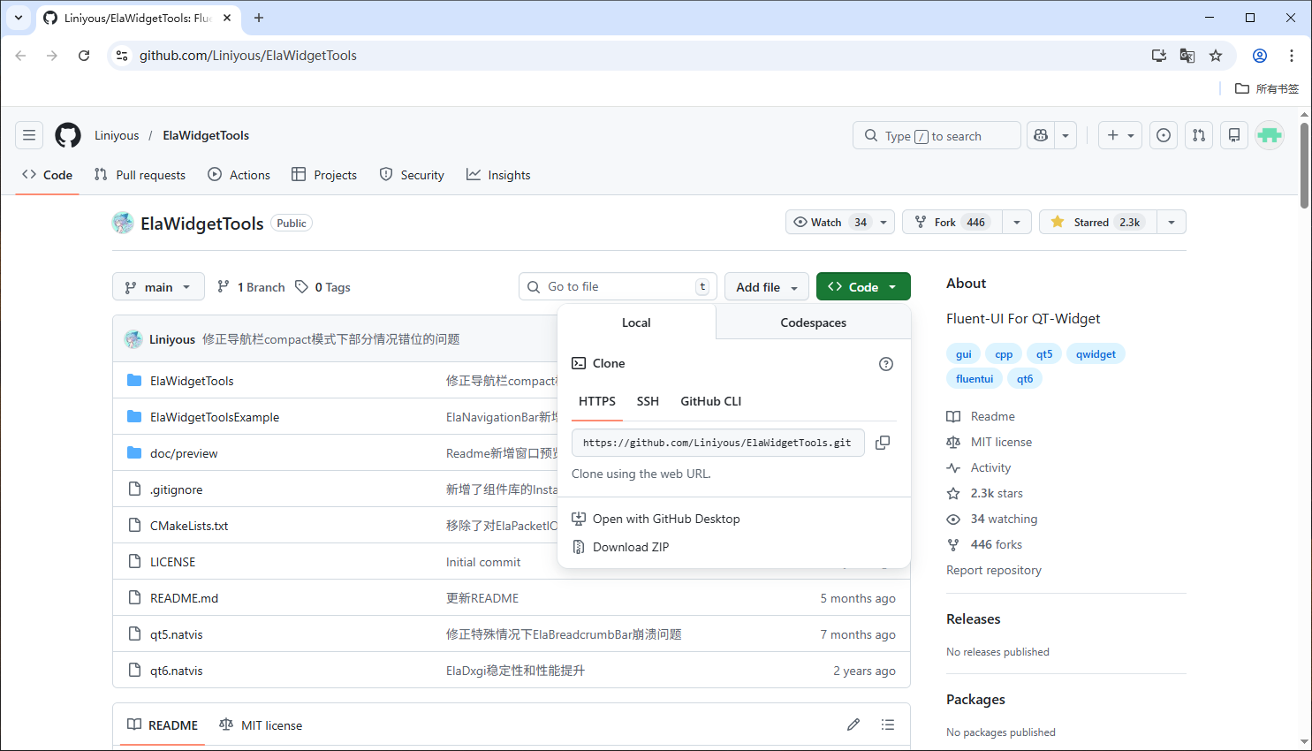Select the HTTPS clone URL text field
The height and width of the screenshot is (751, 1312).
(717, 443)
